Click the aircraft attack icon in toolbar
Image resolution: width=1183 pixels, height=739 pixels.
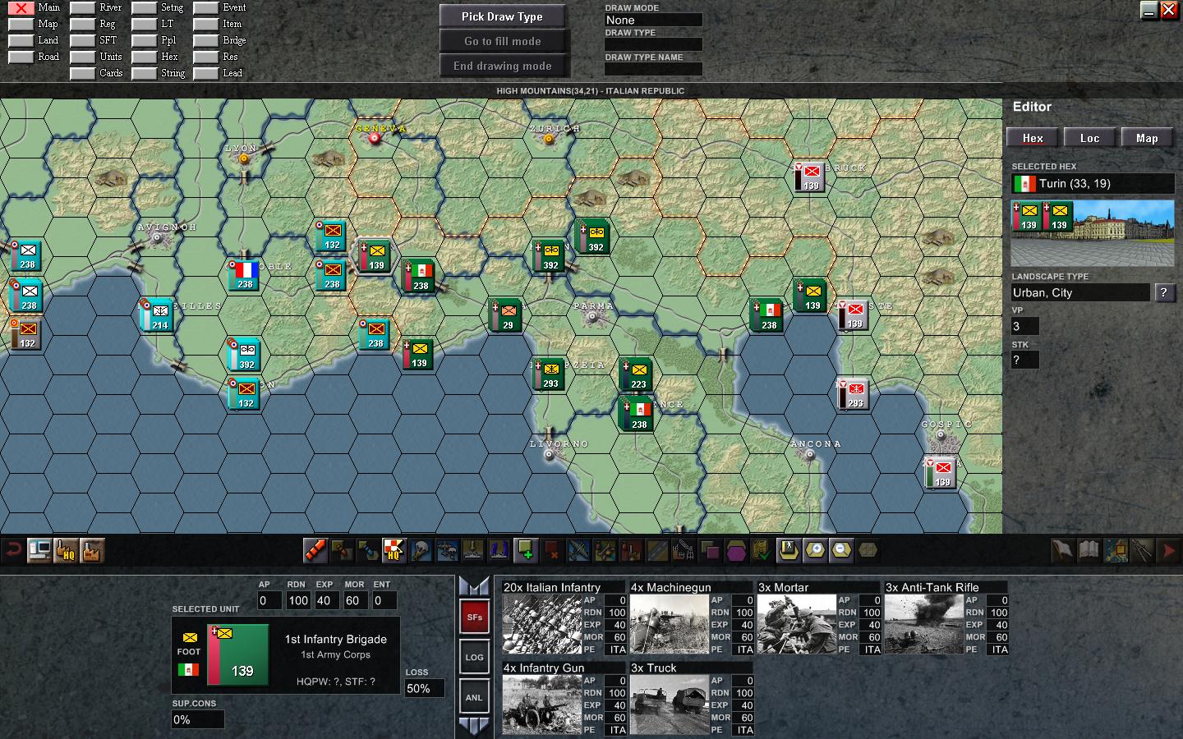pos(578,550)
